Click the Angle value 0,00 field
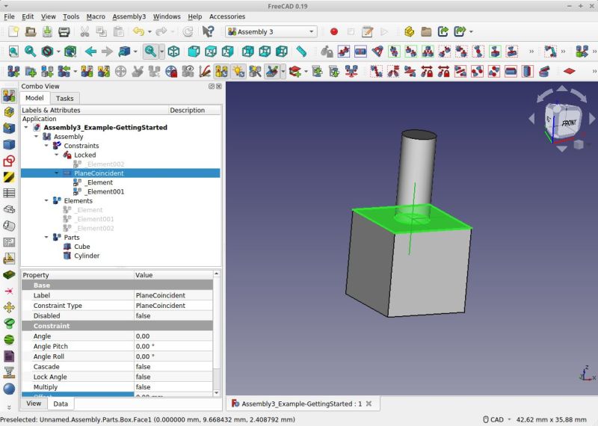Screen dimensions: 598x426 (x=173, y=336)
